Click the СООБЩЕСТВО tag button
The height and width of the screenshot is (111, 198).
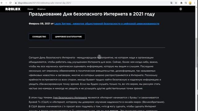tap(39, 37)
